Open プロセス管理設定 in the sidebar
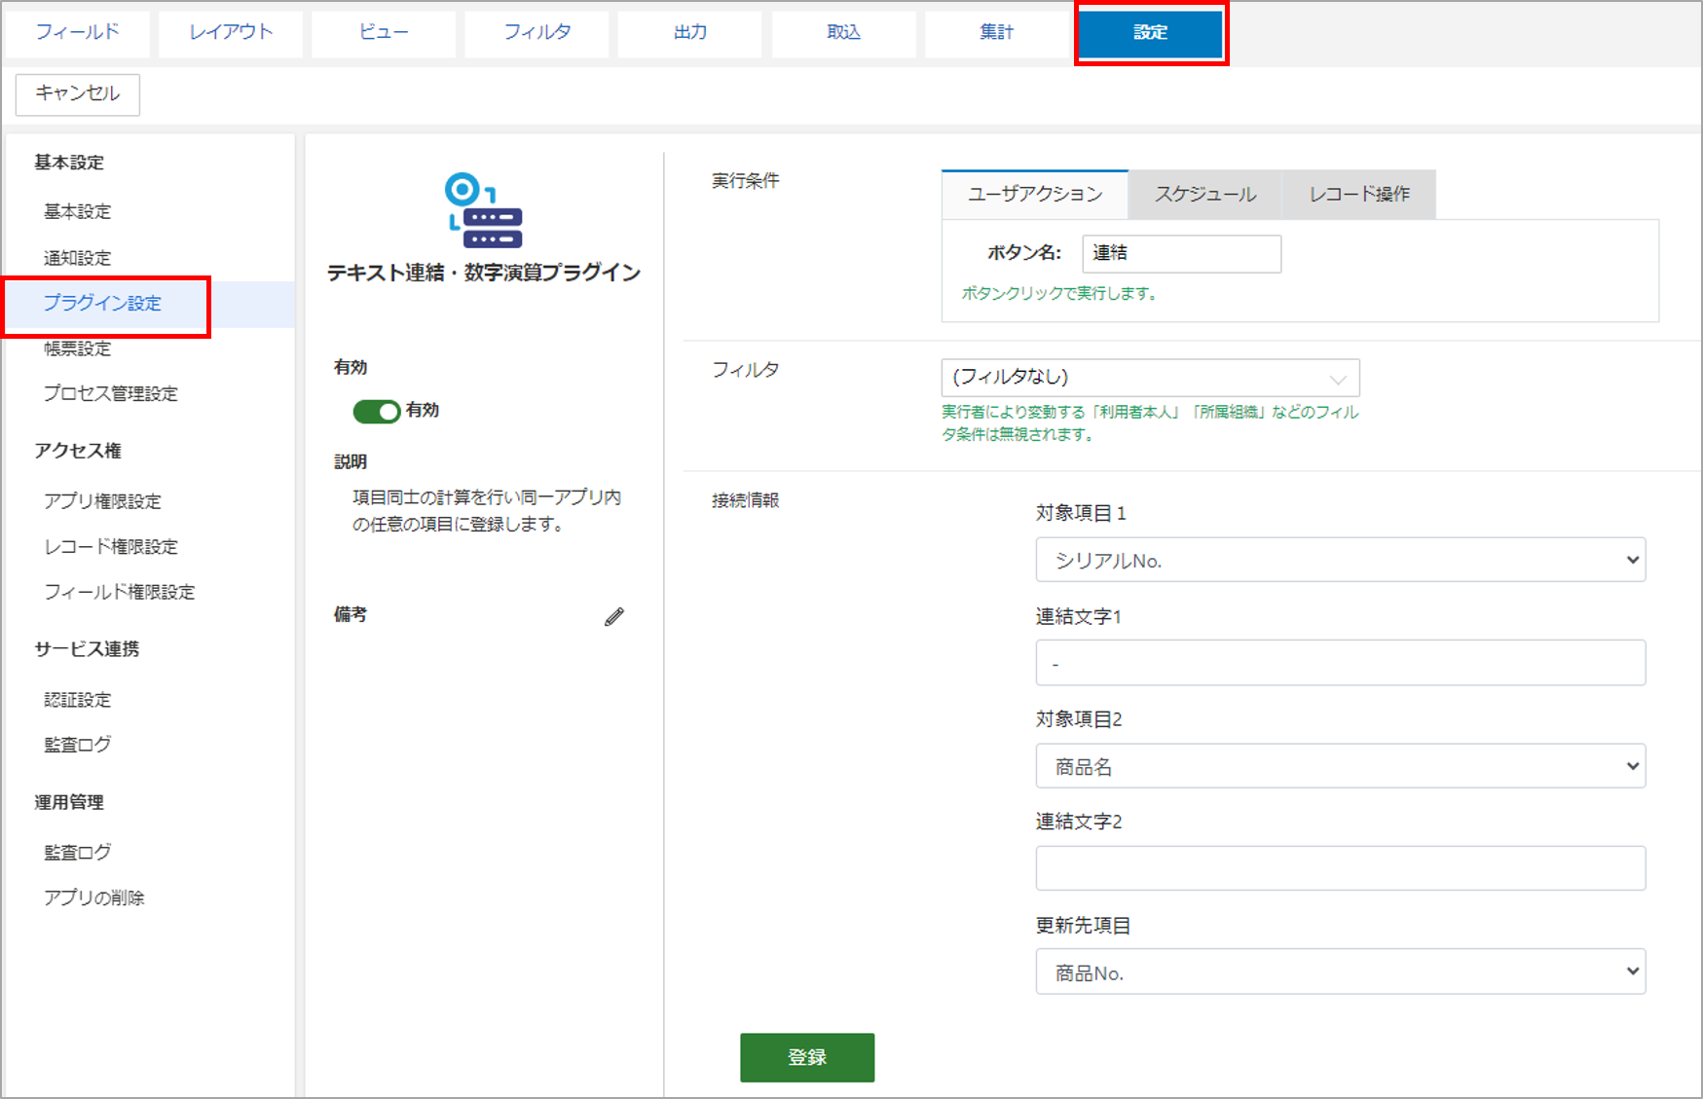The height and width of the screenshot is (1099, 1703). tap(111, 393)
